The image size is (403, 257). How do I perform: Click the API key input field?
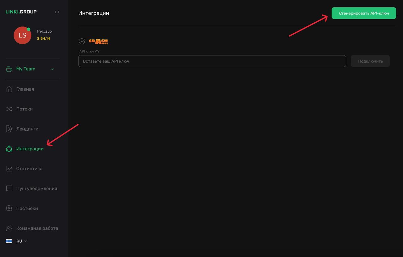(212, 61)
